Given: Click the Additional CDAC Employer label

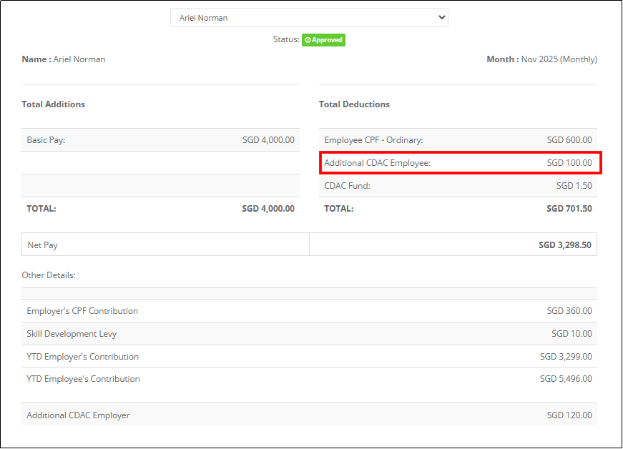Looking at the screenshot, I should coord(78,415).
